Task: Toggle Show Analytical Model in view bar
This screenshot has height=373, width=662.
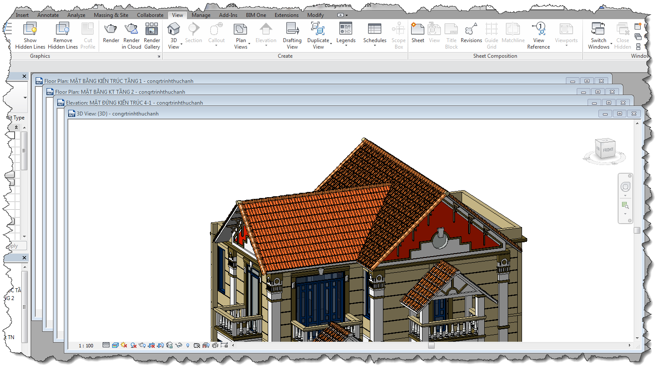Action: pyautogui.click(x=206, y=345)
